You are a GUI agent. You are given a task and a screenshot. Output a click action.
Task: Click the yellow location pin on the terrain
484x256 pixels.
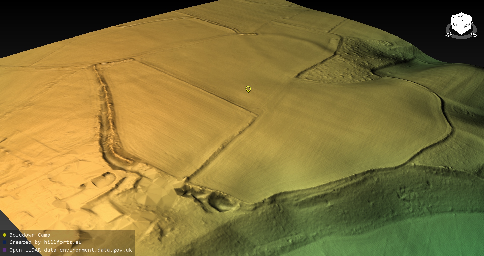(x=248, y=89)
